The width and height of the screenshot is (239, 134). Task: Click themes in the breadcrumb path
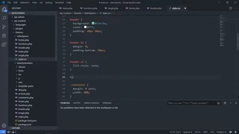tap(78, 13)
